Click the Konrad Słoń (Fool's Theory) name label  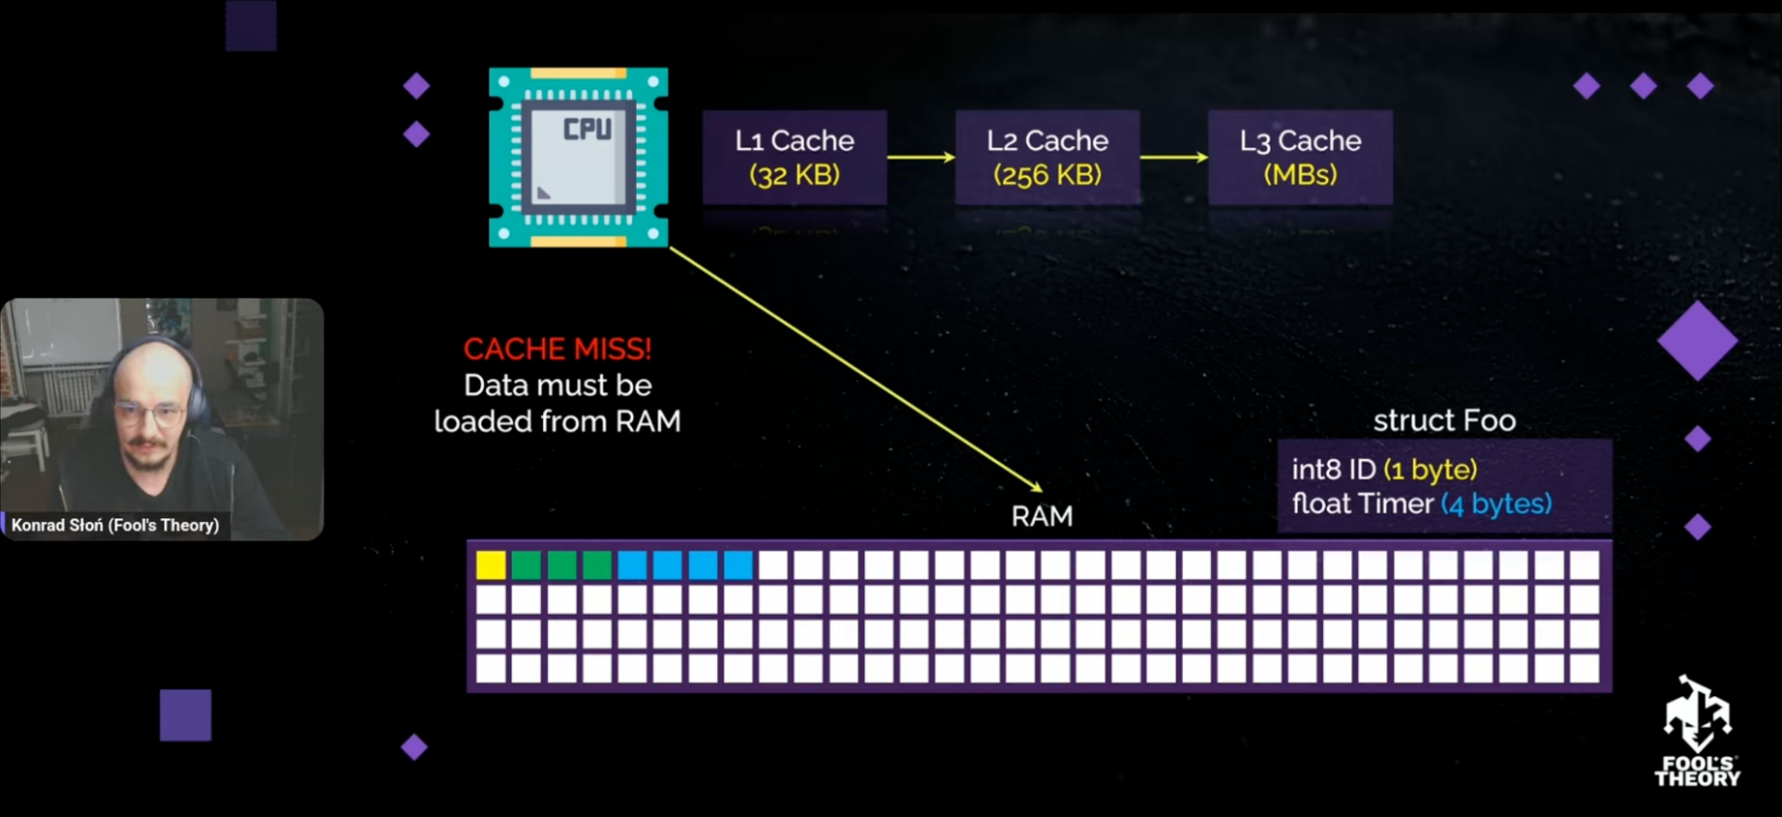(115, 525)
